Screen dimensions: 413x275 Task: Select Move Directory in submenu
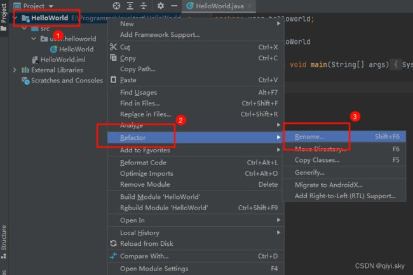pyautogui.click(x=344, y=149)
